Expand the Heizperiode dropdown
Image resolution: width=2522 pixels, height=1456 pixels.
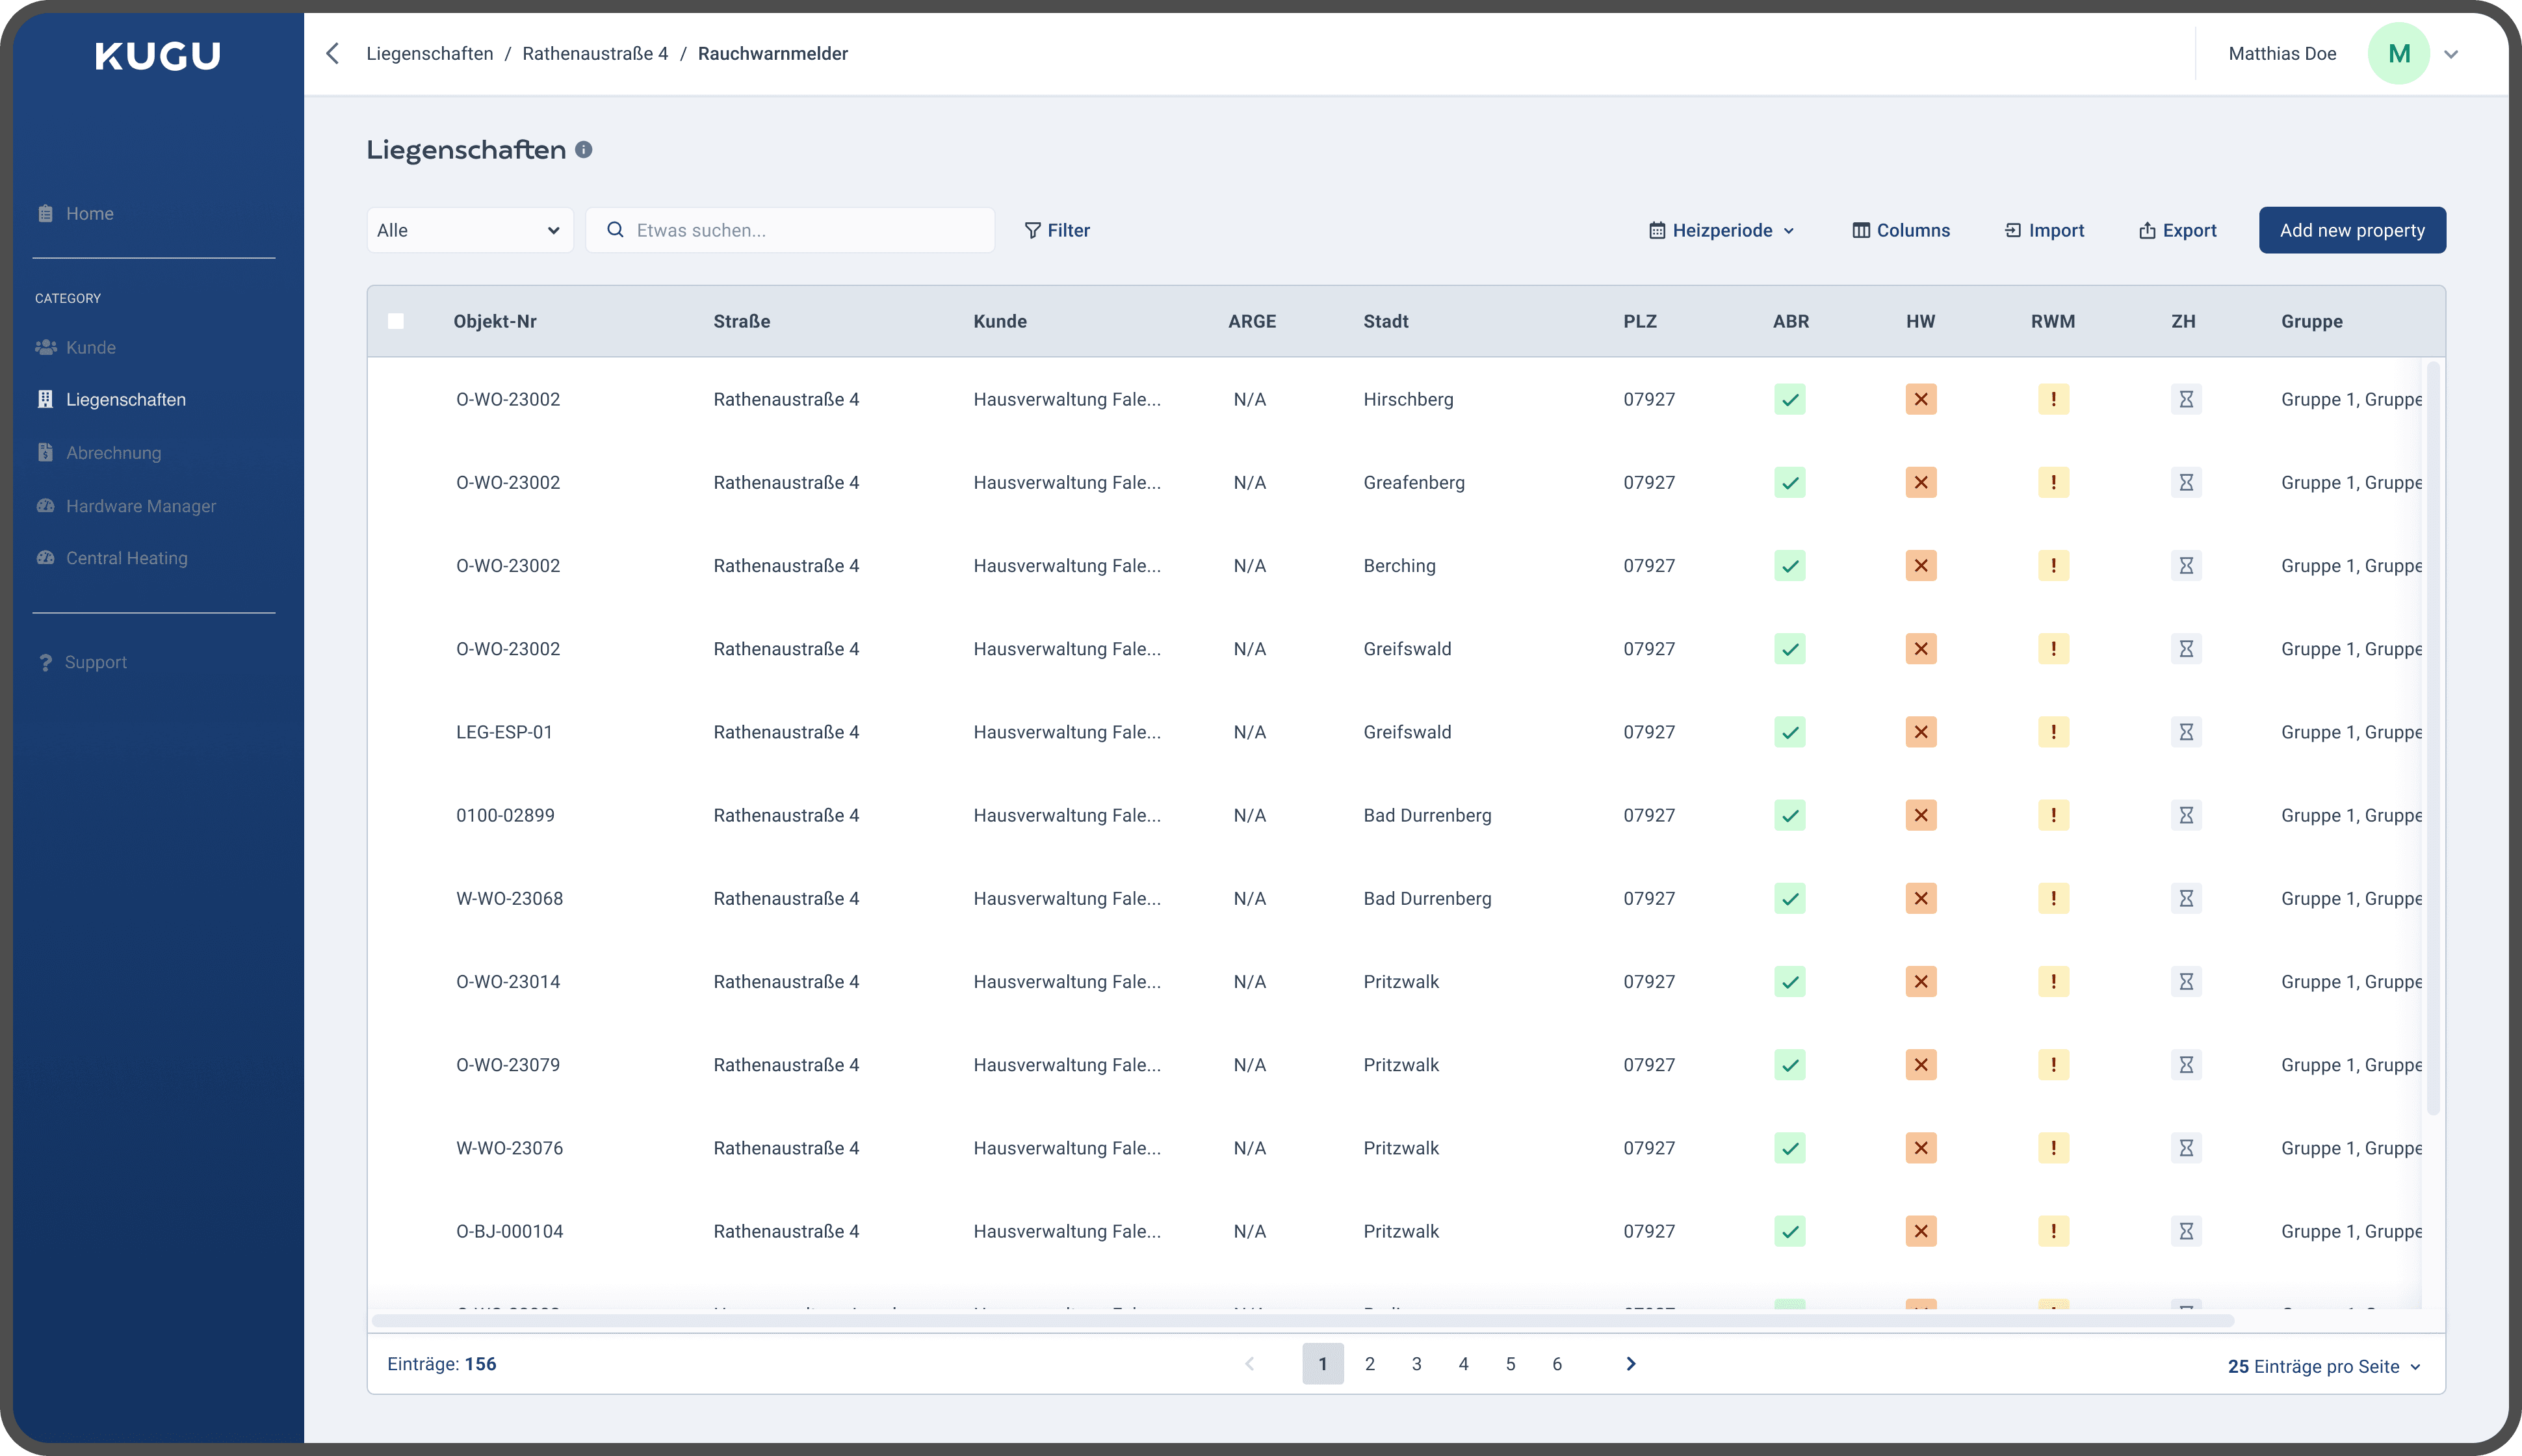click(1721, 231)
